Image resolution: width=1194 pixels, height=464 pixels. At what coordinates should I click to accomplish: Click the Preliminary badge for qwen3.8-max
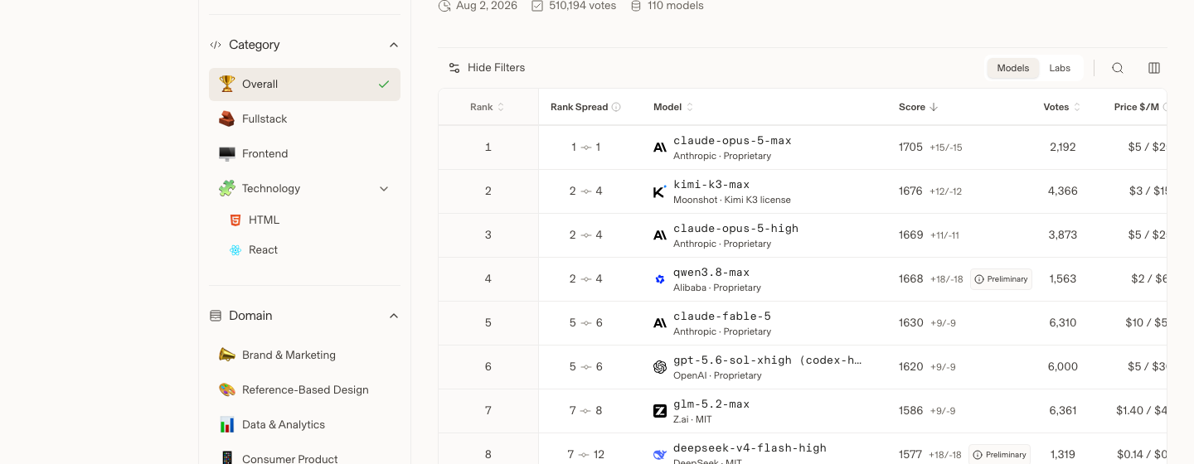click(1001, 279)
